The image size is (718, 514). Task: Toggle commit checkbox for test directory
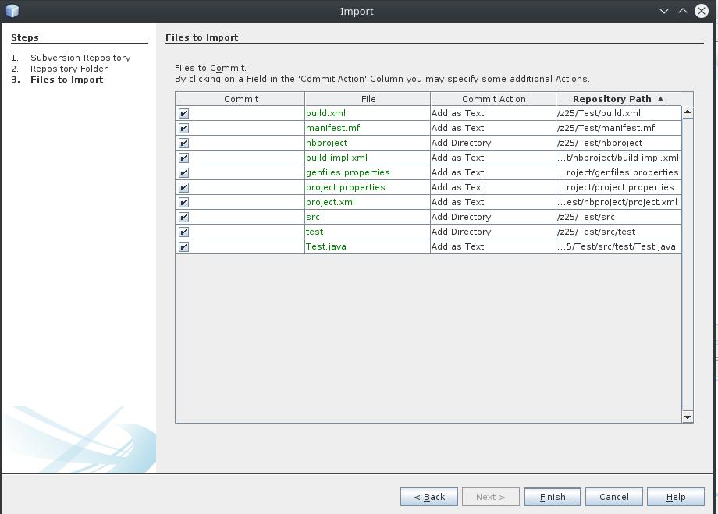point(183,232)
